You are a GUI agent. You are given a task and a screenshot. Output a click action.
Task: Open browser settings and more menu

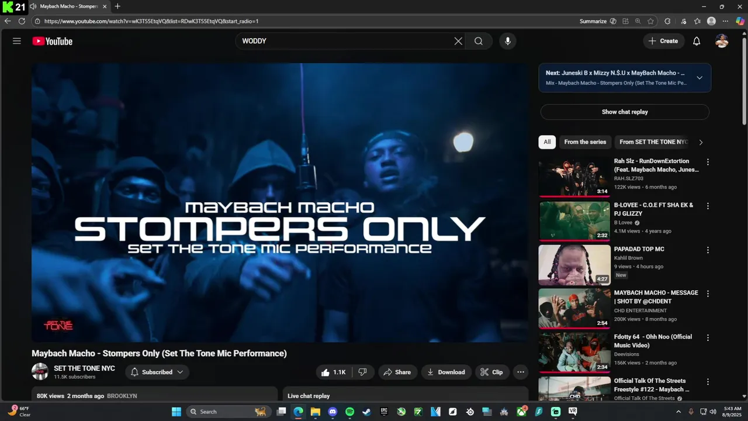725,21
